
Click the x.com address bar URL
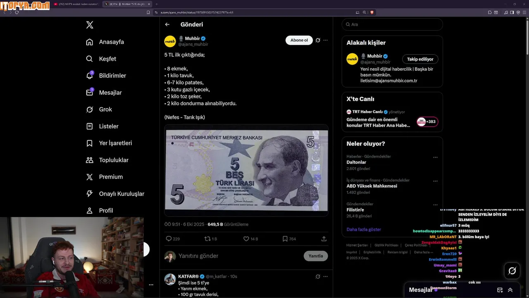pos(197,12)
